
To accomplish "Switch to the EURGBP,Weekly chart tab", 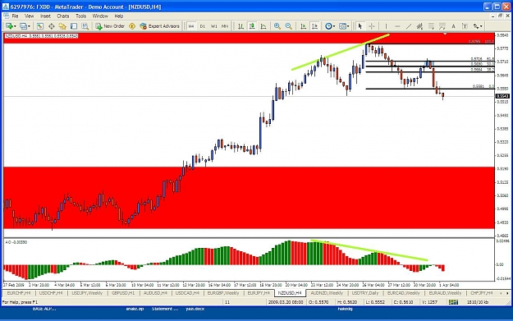I will click(223, 293).
